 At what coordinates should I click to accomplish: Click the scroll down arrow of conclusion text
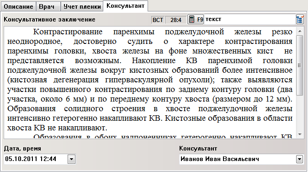(x=300, y=134)
